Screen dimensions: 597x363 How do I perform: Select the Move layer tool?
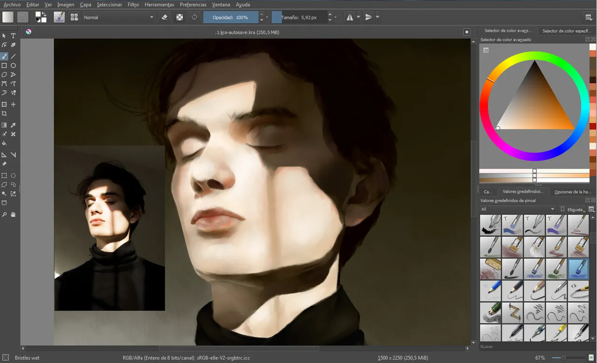coord(13,104)
